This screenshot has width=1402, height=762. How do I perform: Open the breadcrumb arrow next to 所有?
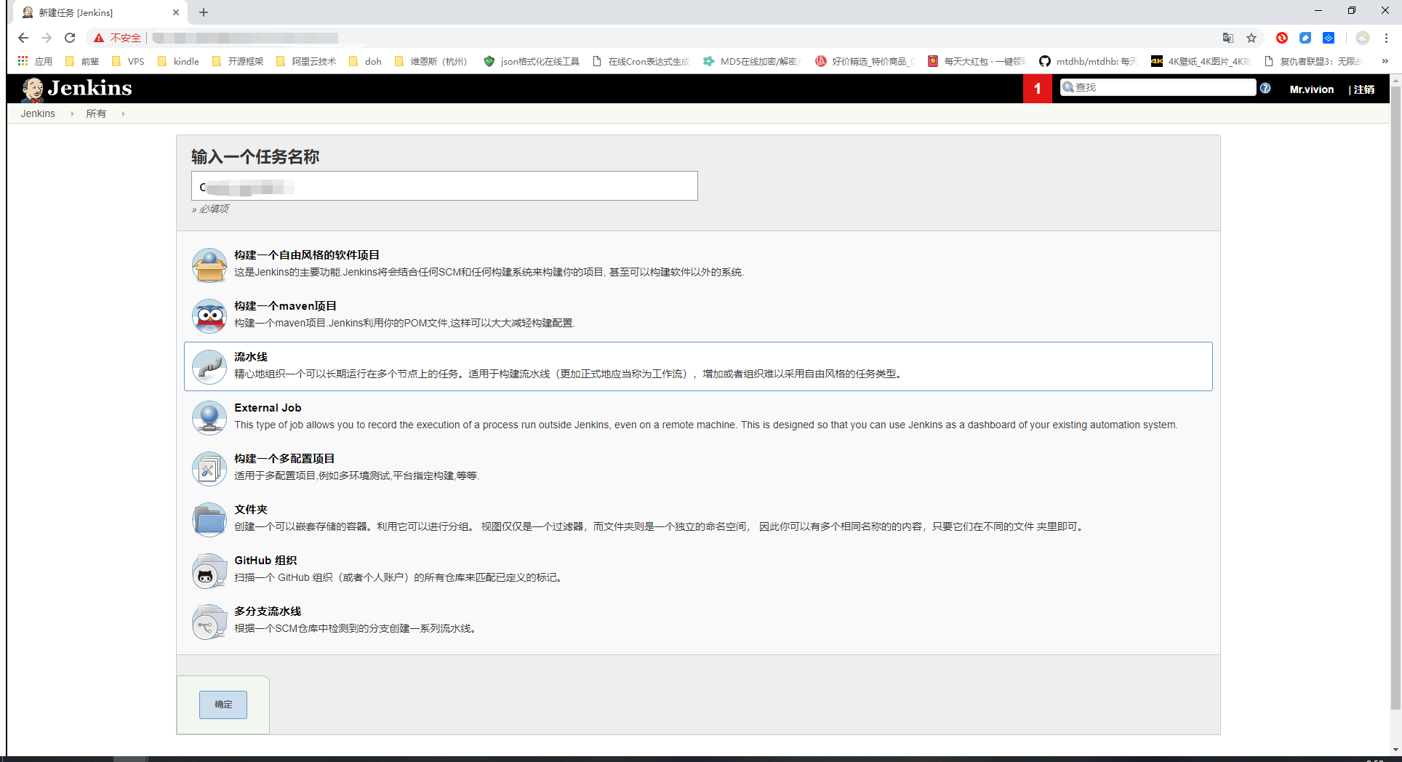click(122, 113)
